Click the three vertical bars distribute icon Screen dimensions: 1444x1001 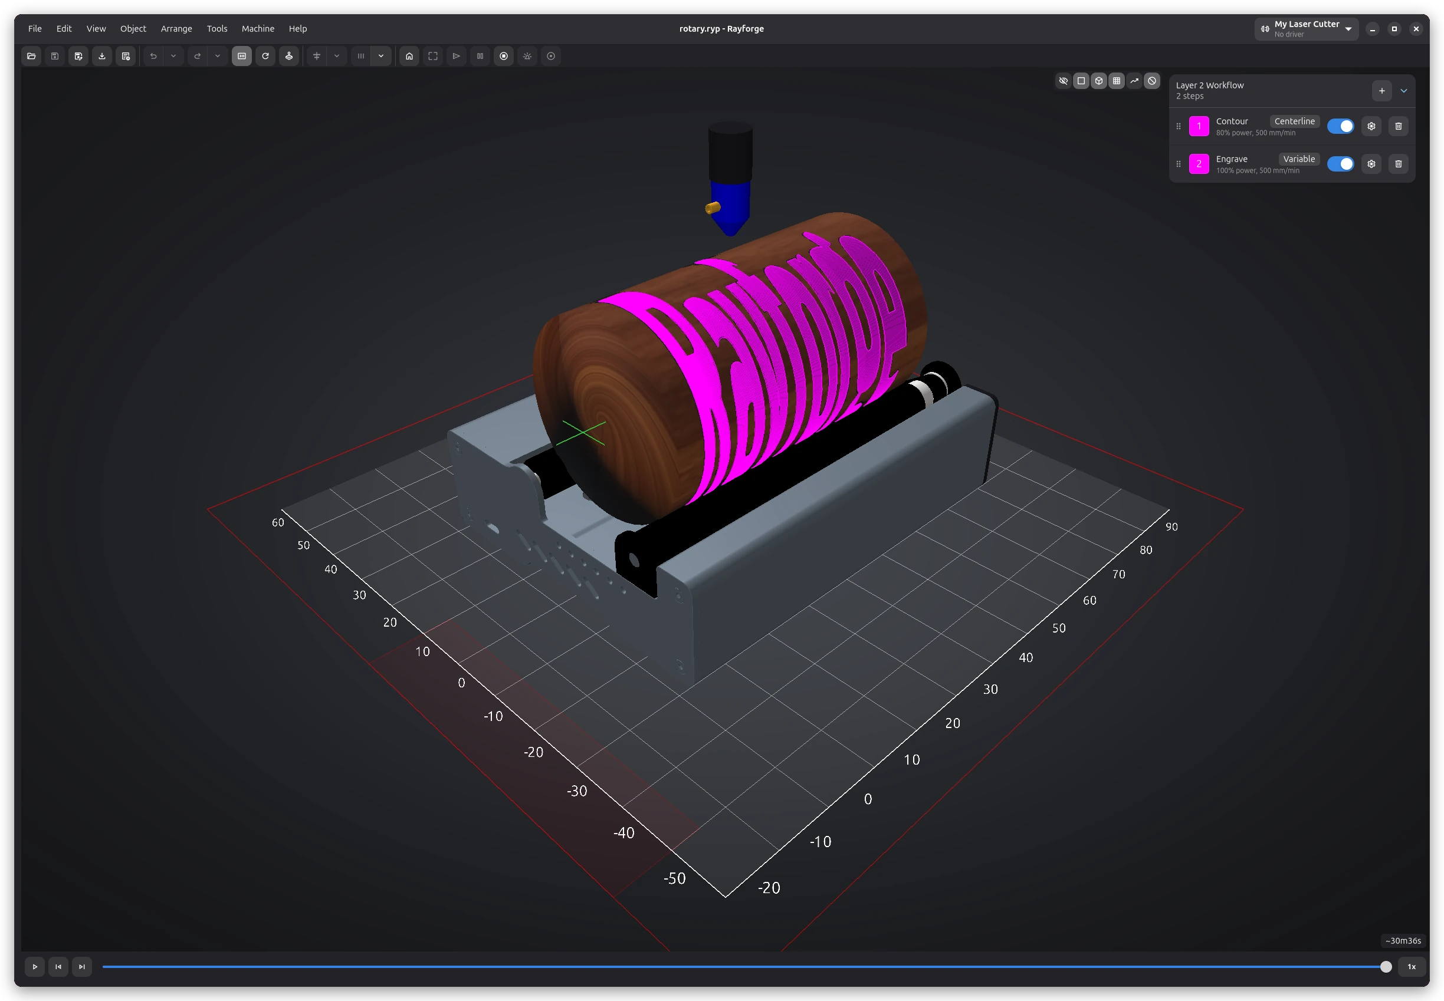coord(361,56)
